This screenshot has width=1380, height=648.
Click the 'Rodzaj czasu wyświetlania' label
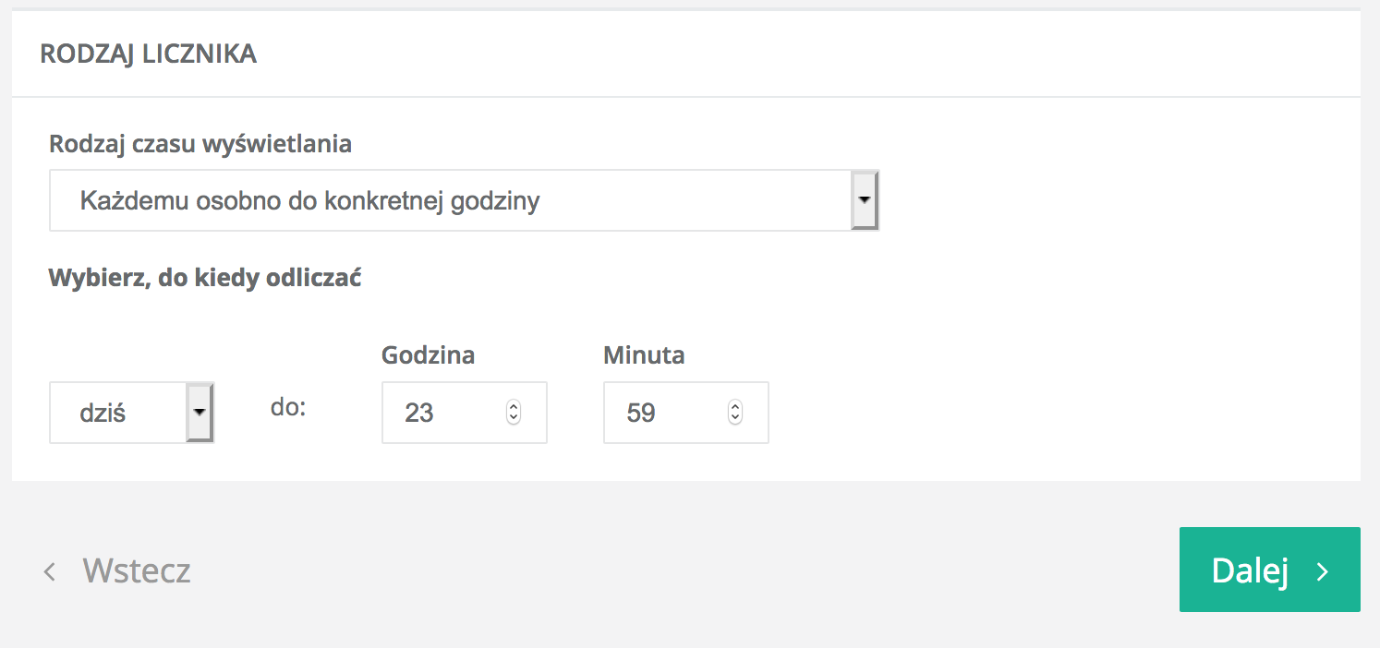(x=200, y=144)
